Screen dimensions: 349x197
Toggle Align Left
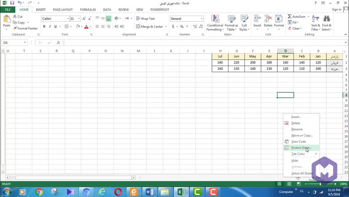(97, 26)
